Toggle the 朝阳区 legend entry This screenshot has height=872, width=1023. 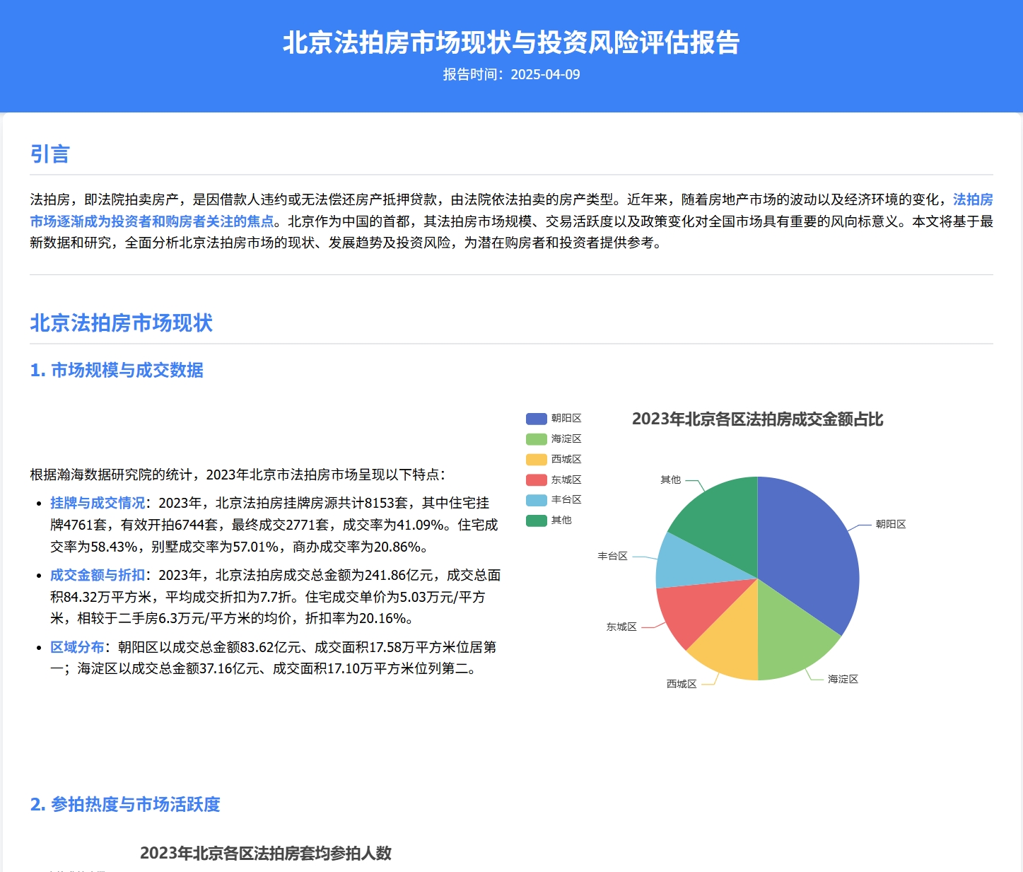coord(554,419)
